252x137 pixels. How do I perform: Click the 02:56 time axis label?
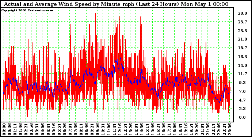[31, 129]
